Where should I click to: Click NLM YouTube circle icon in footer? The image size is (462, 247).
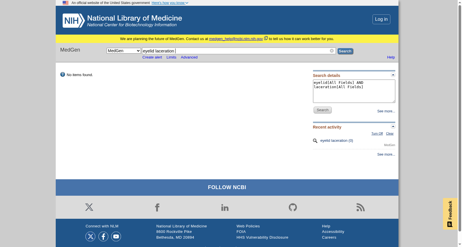tap(116, 237)
